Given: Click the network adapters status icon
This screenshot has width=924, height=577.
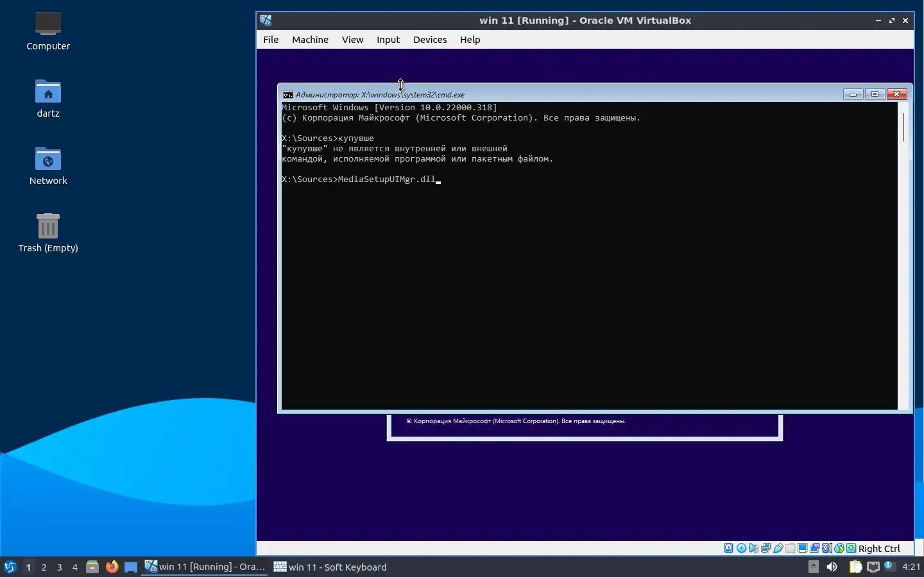Looking at the screenshot, I should point(766,548).
